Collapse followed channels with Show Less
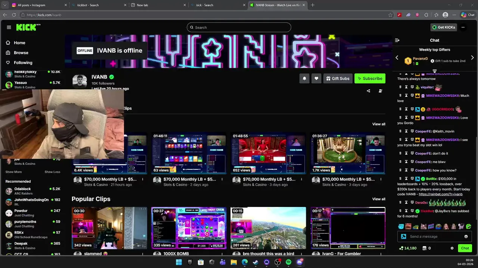 tap(52, 172)
